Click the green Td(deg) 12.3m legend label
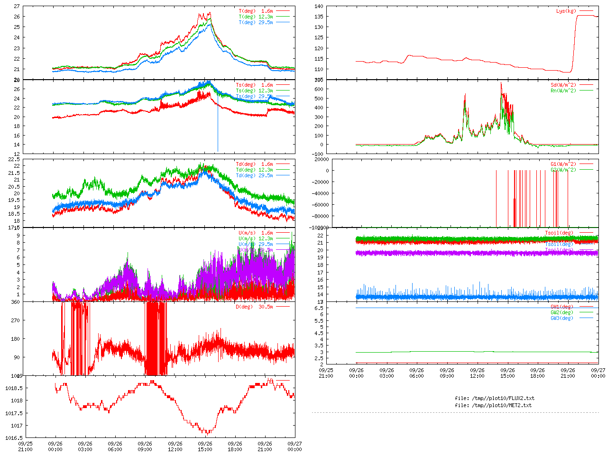Image resolution: width=607 pixels, height=455 pixels. (x=254, y=170)
